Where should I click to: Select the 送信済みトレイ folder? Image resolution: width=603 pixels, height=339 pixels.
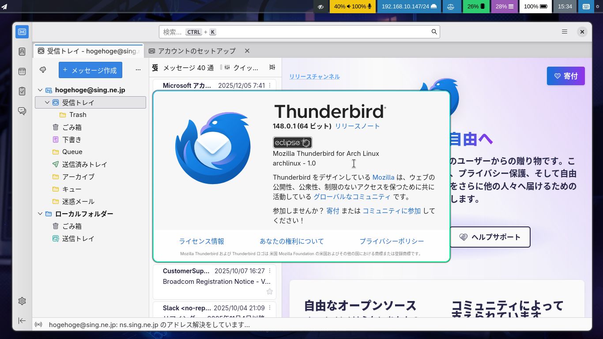click(x=90, y=164)
